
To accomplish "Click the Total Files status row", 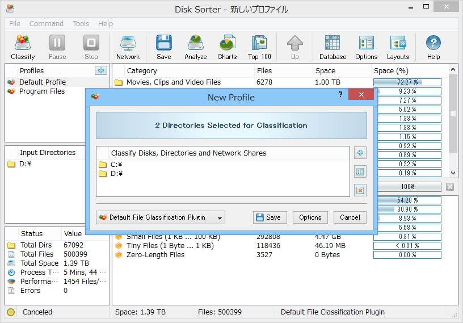I will [57, 254].
